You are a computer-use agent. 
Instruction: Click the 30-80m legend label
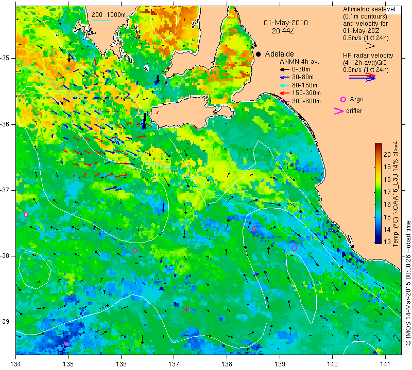point(303,78)
